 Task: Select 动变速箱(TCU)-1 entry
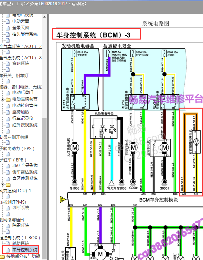pyautogui.click(x=16, y=191)
